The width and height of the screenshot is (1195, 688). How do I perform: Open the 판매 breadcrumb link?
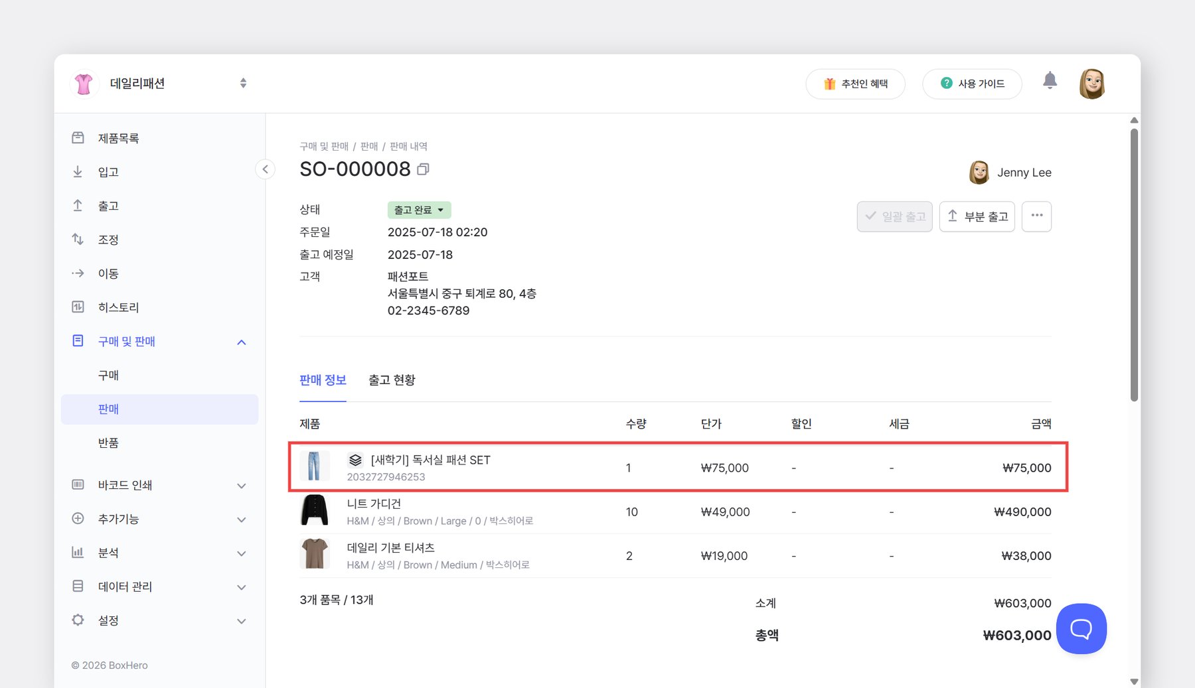pyautogui.click(x=368, y=146)
